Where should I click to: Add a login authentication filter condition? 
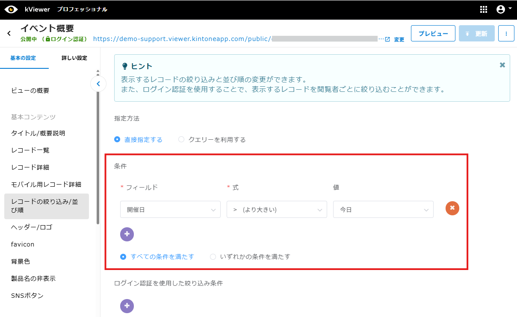[127, 306]
